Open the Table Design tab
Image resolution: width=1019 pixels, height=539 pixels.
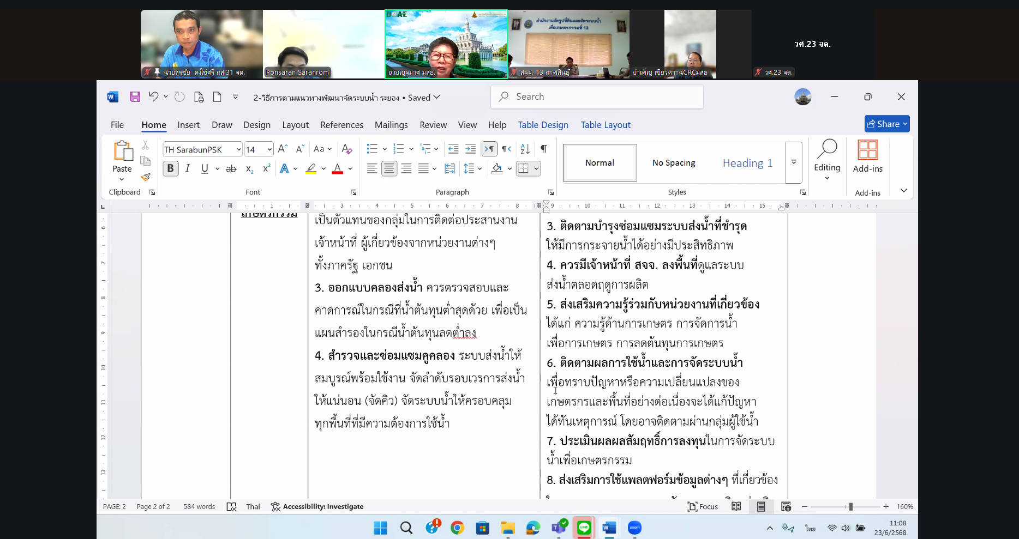(x=543, y=125)
